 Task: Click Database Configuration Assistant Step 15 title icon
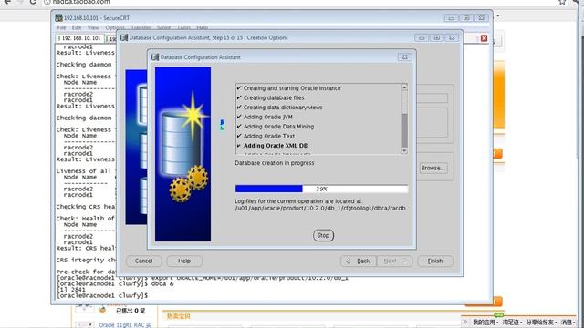[124, 37]
